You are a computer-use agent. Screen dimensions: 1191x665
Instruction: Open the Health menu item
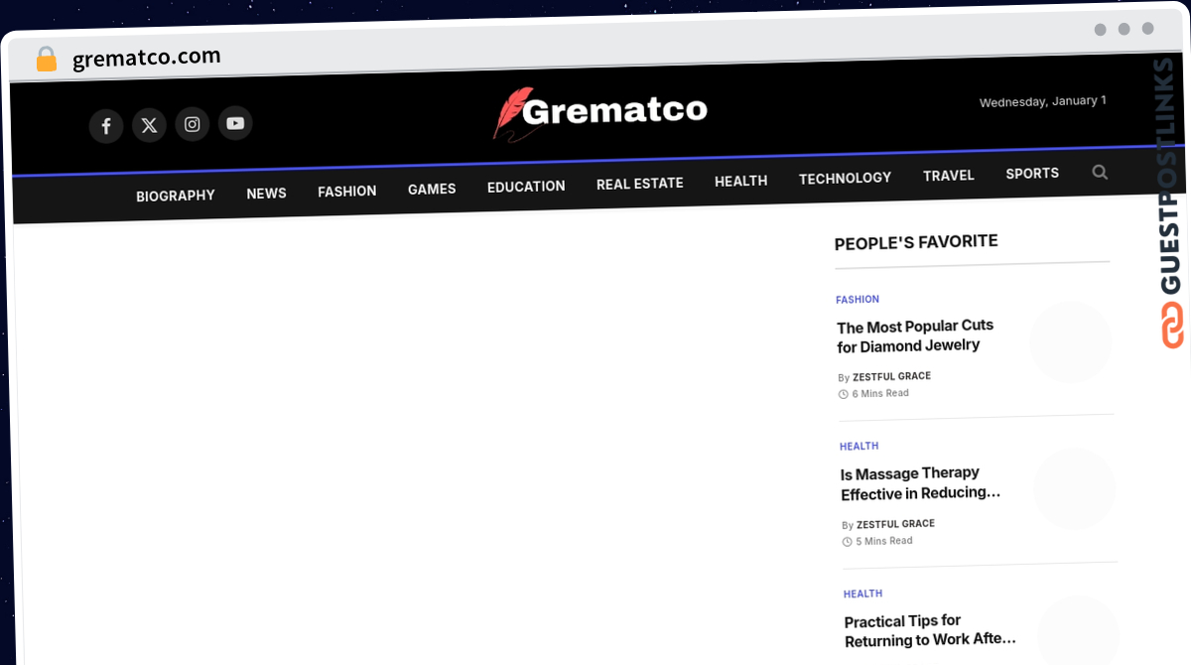(x=740, y=181)
